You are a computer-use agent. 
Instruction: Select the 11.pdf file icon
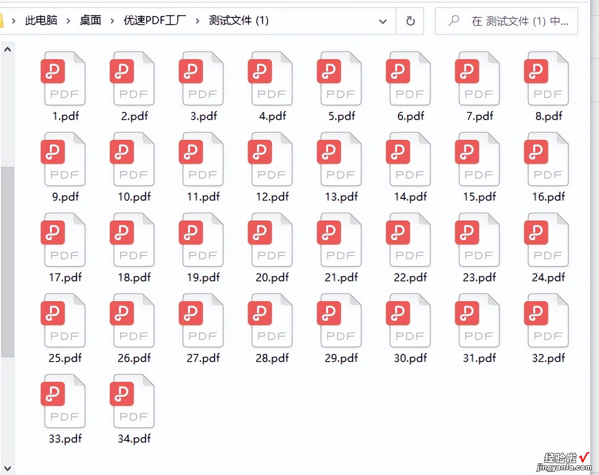click(201, 159)
